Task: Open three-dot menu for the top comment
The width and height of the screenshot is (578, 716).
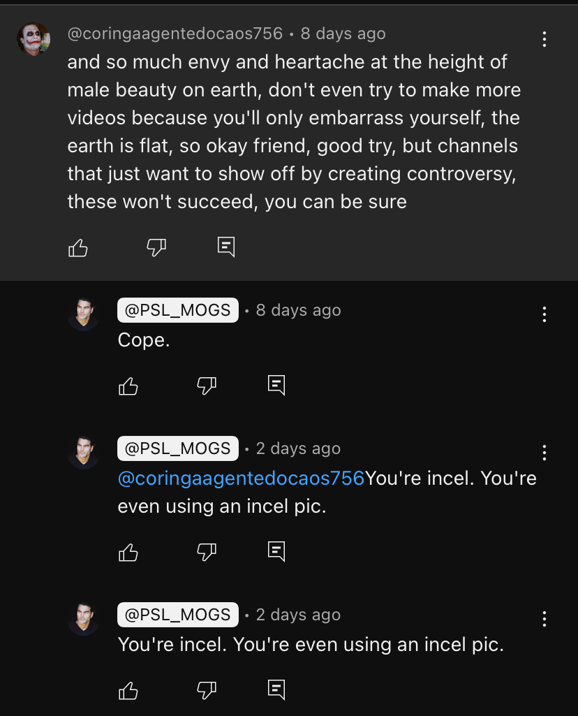Action: pyautogui.click(x=544, y=39)
